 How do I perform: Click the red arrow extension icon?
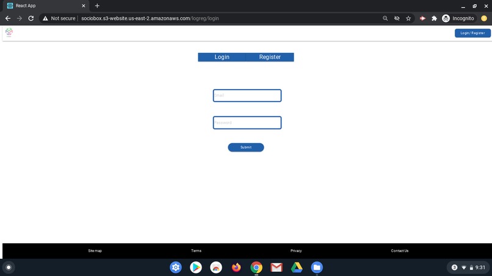422,18
